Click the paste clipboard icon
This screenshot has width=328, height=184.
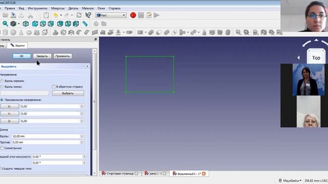[x=46, y=15]
